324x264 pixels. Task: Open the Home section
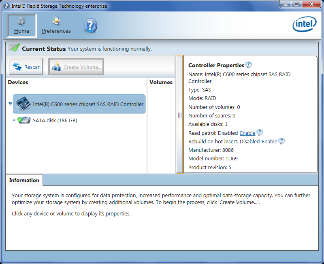click(22, 26)
